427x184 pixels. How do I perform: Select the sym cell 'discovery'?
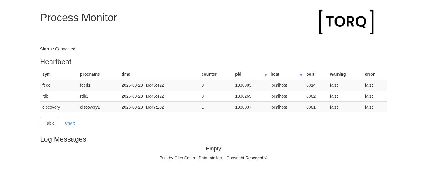51,107
